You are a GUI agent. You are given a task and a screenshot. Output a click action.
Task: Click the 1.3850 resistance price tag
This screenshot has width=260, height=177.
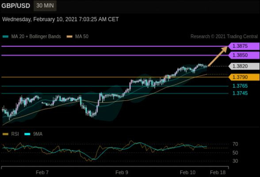[244, 55]
